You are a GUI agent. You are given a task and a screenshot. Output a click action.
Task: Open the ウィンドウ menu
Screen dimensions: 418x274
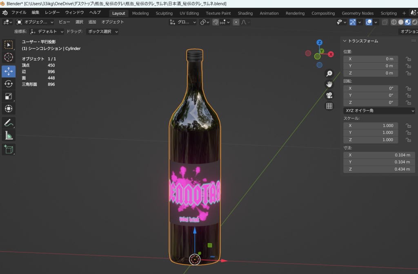click(74, 13)
